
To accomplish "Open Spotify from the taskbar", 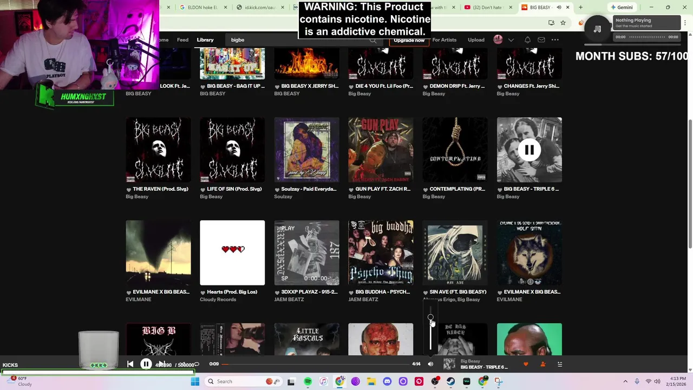I will pyautogui.click(x=308, y=381).
